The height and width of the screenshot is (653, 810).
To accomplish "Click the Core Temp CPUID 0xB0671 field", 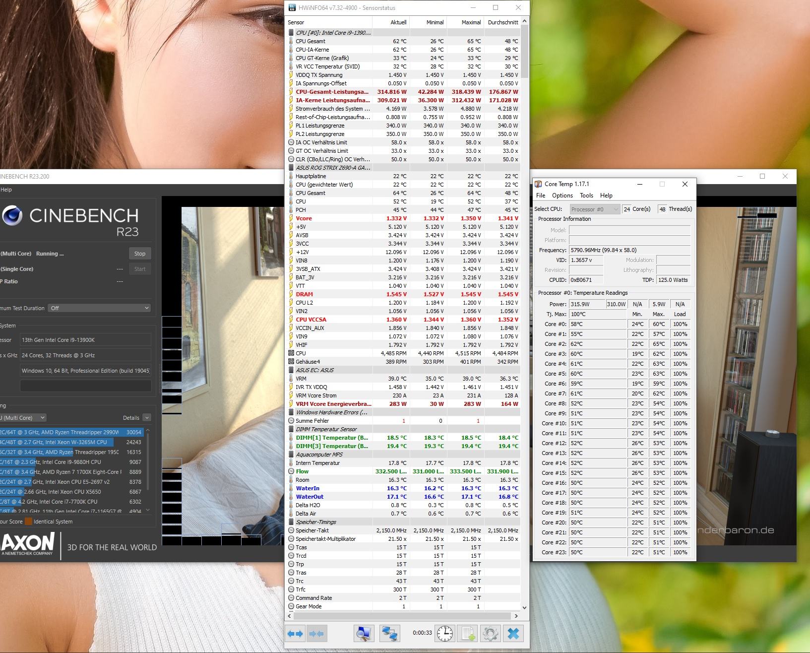I will point(586,280).
